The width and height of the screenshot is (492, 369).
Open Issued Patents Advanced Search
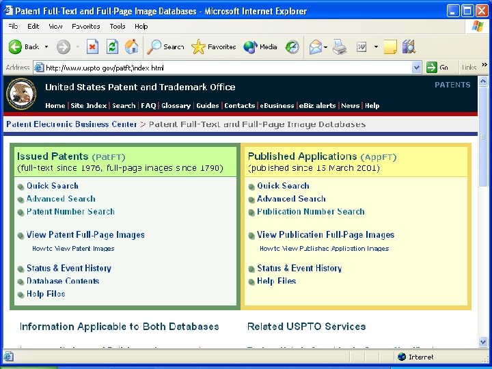[x=61, y=199]
